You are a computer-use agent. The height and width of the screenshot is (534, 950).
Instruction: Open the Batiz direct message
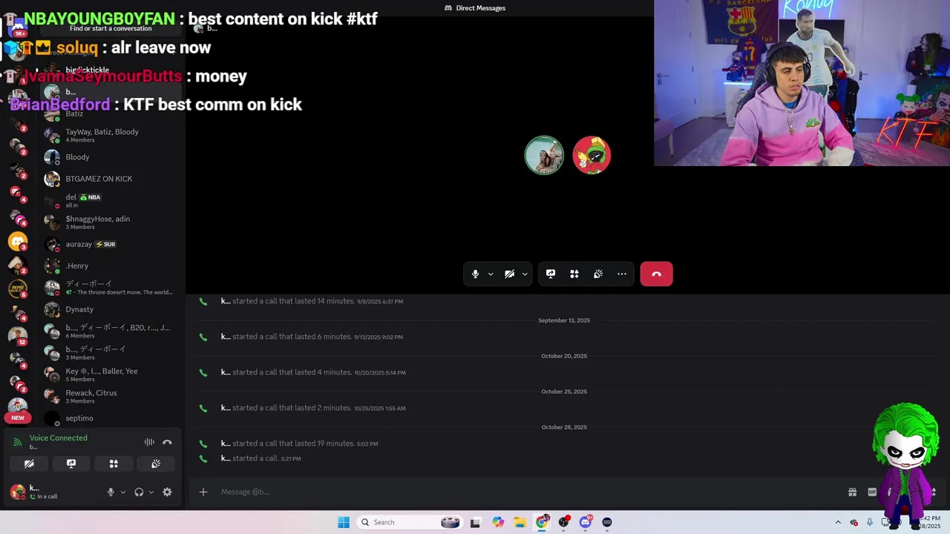111,113
